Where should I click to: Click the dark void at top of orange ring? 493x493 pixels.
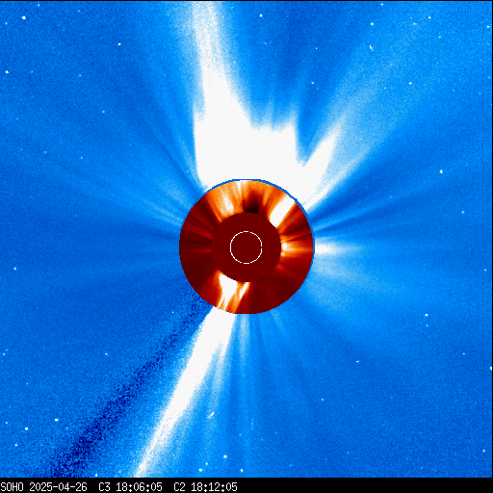tap(251, 205)
